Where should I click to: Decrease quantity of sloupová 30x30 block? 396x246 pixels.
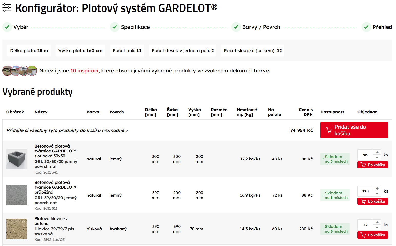tap(377, 157)
